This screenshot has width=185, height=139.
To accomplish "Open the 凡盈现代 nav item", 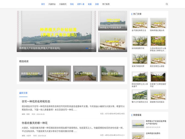I will (x=63, y=4).
